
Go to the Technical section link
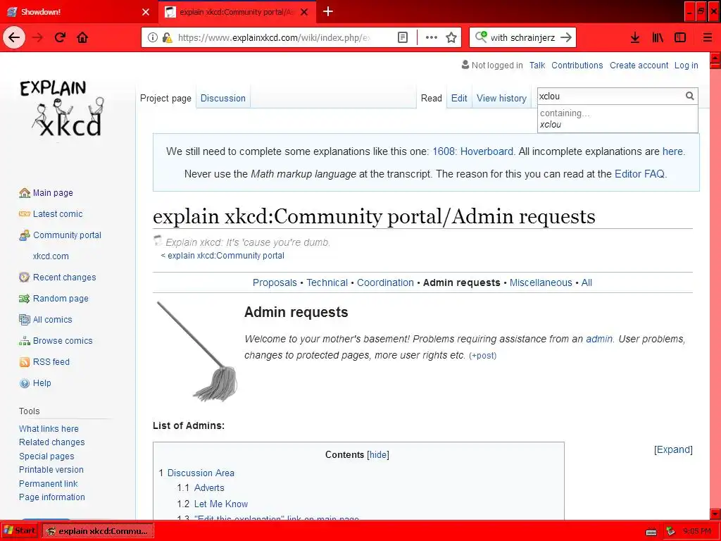pyautogui.click(x=327, y=282)
